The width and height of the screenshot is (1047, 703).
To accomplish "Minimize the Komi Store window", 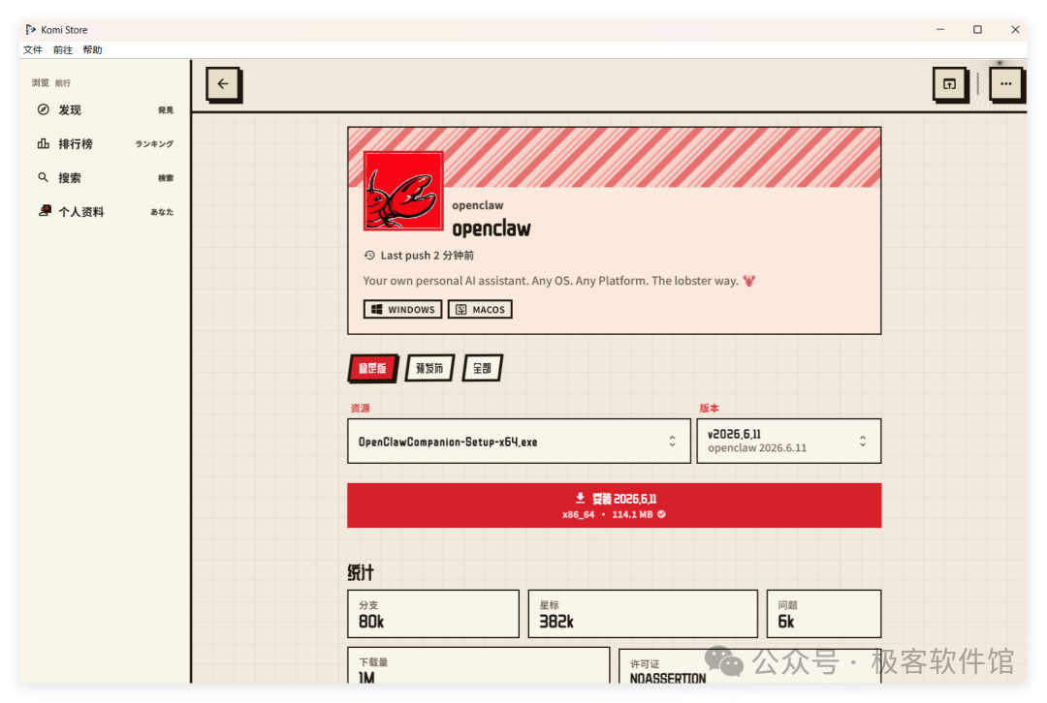I will (x=940, y=29).
